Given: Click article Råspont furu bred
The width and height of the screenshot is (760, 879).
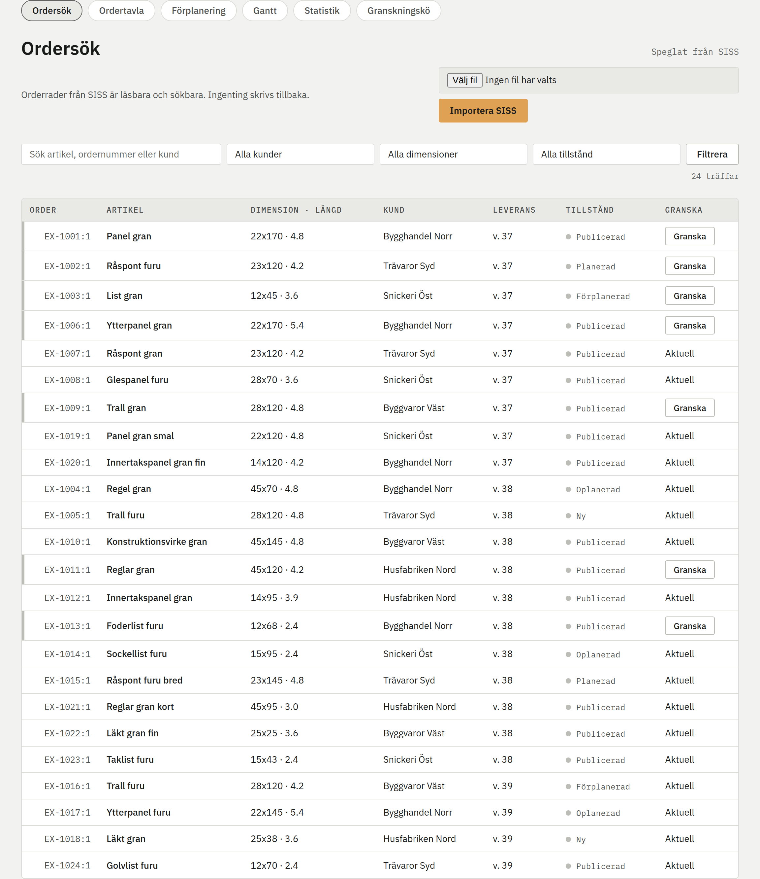Looking at the screenshot, I should [144, 680].
